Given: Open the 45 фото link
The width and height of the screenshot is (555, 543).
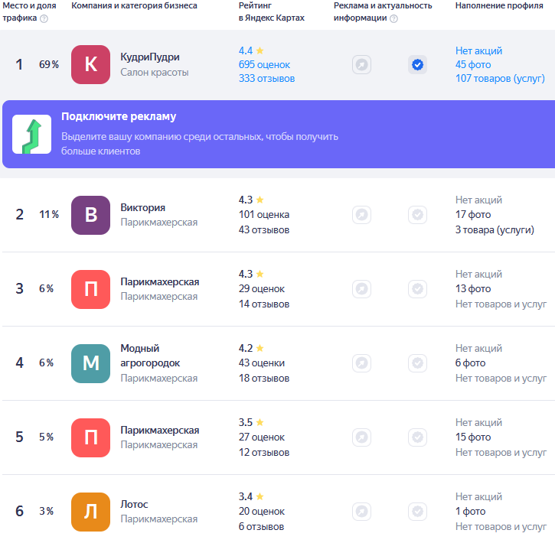Looking at the screenshot, I should click(x=473, y=65).
